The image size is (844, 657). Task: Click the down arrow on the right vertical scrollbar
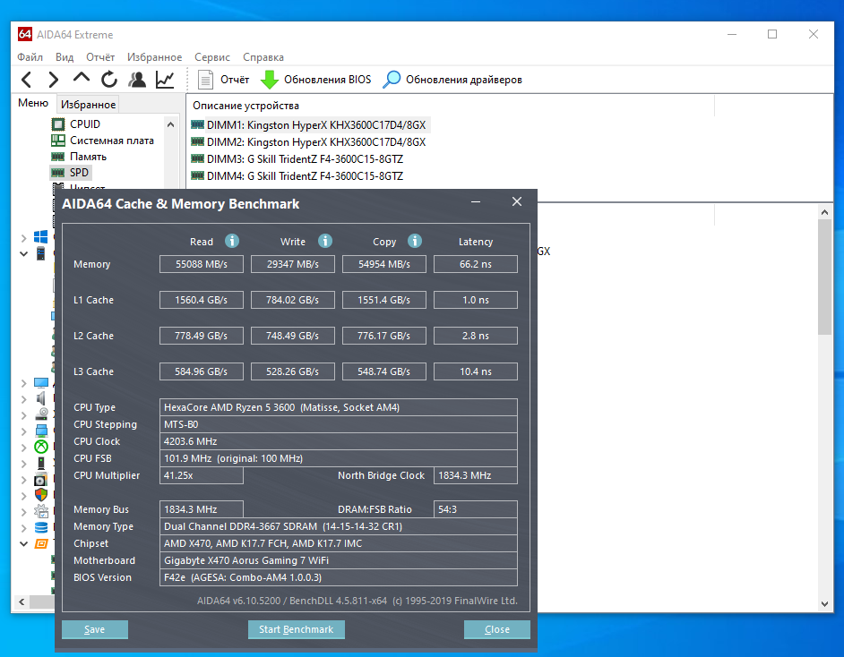click(824, 604)
